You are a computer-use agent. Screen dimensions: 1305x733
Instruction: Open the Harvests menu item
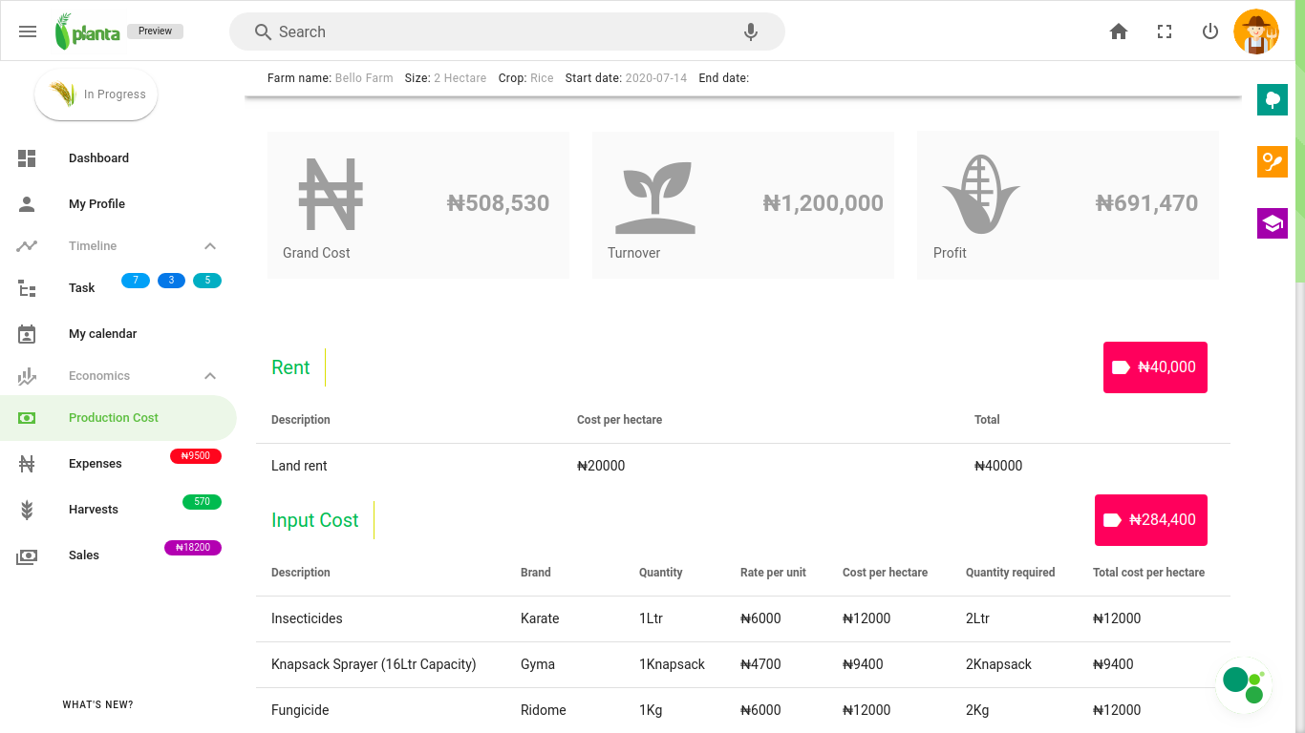coord(118,510)
